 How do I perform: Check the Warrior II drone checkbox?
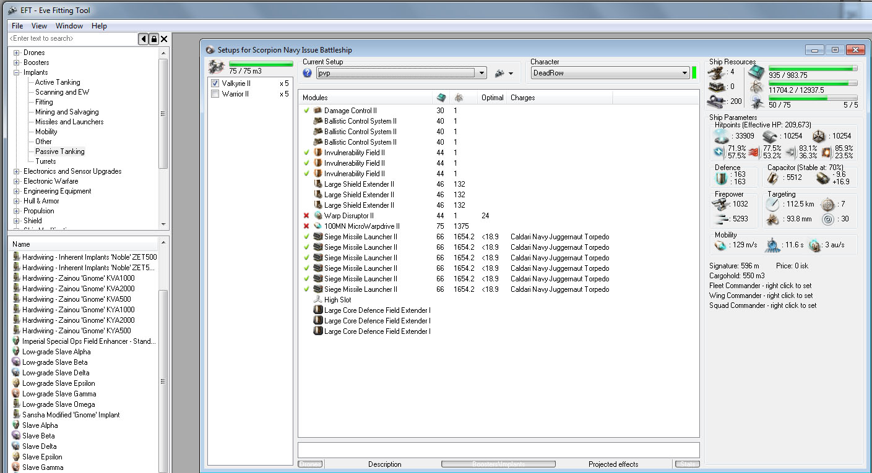pyautogui.click(x=215, y=94)
